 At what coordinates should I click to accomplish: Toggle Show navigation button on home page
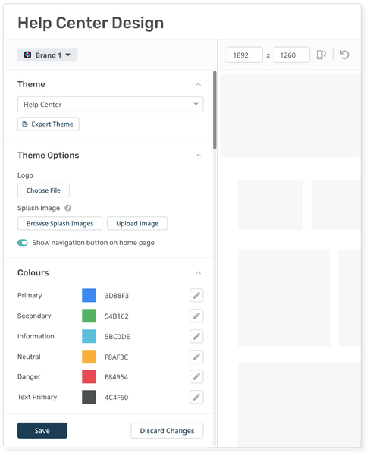coord(23,243)
